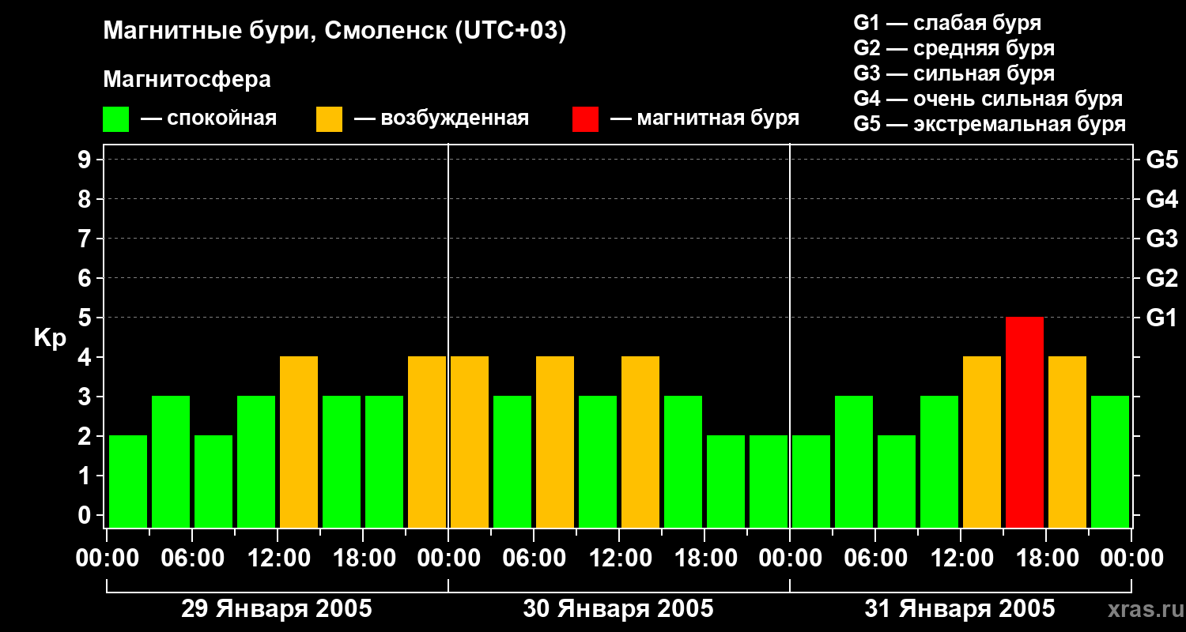Click the final green bar on 31 Января
Screen dimensions: 1186x632
pos(1110,461)
